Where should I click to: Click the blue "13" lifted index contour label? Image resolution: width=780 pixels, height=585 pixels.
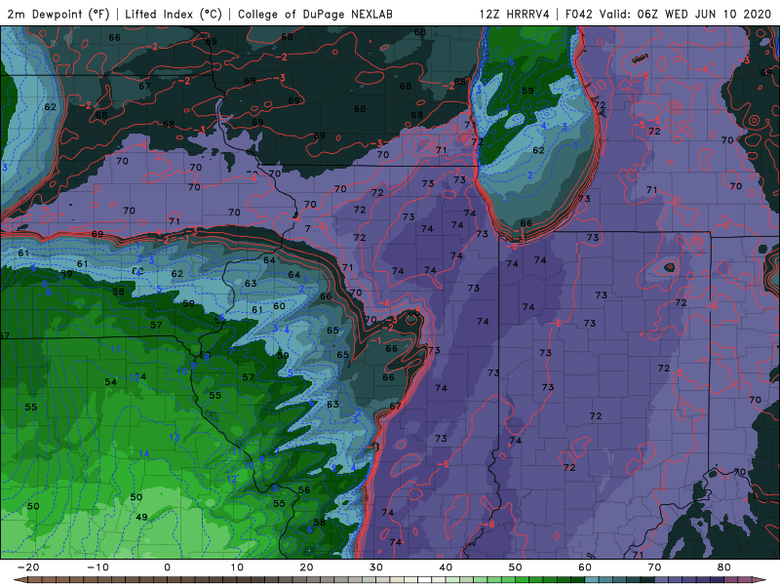(x=175, y=437)
